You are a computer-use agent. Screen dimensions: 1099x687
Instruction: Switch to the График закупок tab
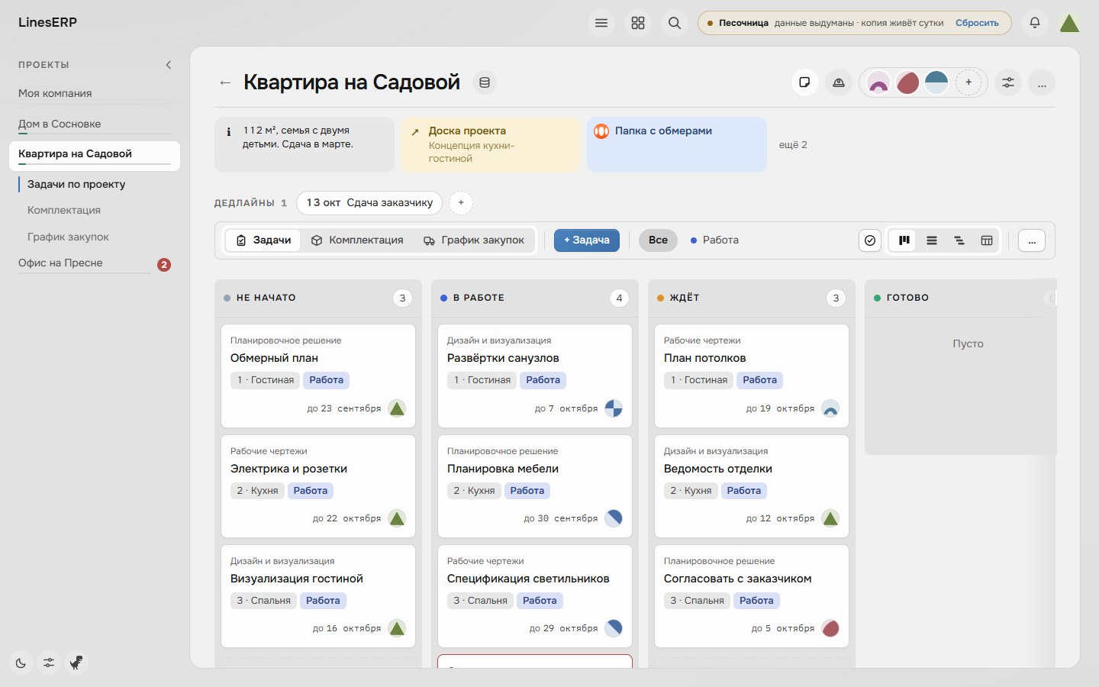pyautogui.click(x=474, y=240)
